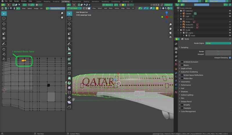
Task: Select the Rotate tool in 3D viewport
Action: (x=69, y=29)
